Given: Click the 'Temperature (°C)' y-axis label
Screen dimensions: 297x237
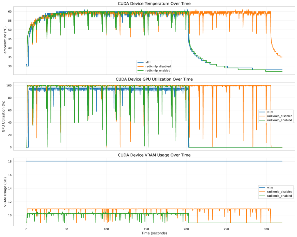Looking at the screenshot, I should [5, 40].
